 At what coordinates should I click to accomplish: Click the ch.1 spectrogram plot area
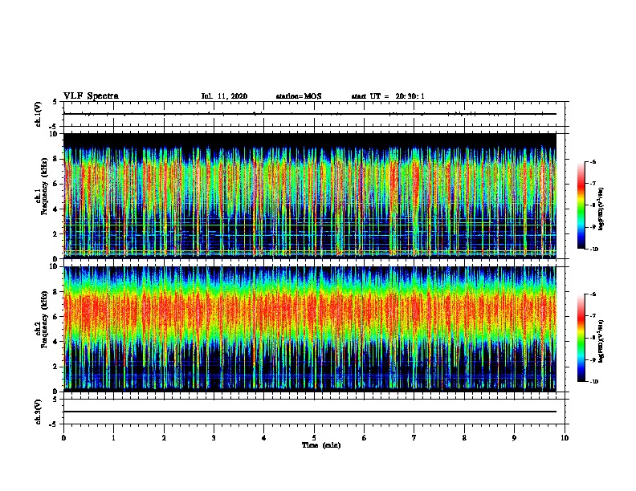[310, 196]
